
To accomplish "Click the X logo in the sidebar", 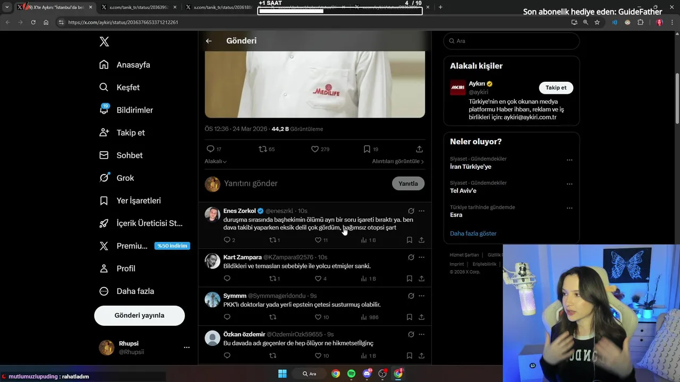I will [x=104, y=42].
